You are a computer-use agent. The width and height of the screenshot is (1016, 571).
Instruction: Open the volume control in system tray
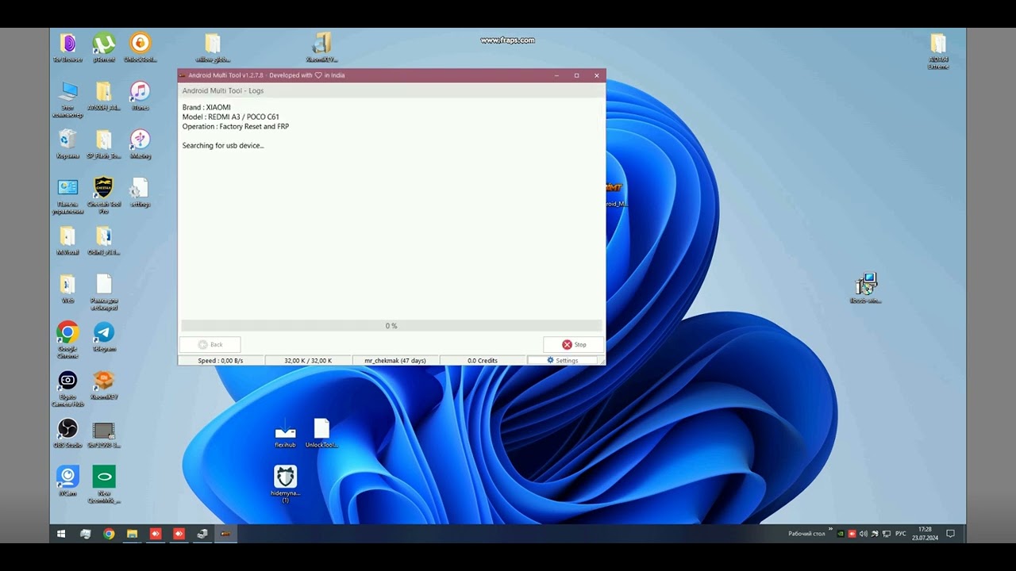click(864, 534)
